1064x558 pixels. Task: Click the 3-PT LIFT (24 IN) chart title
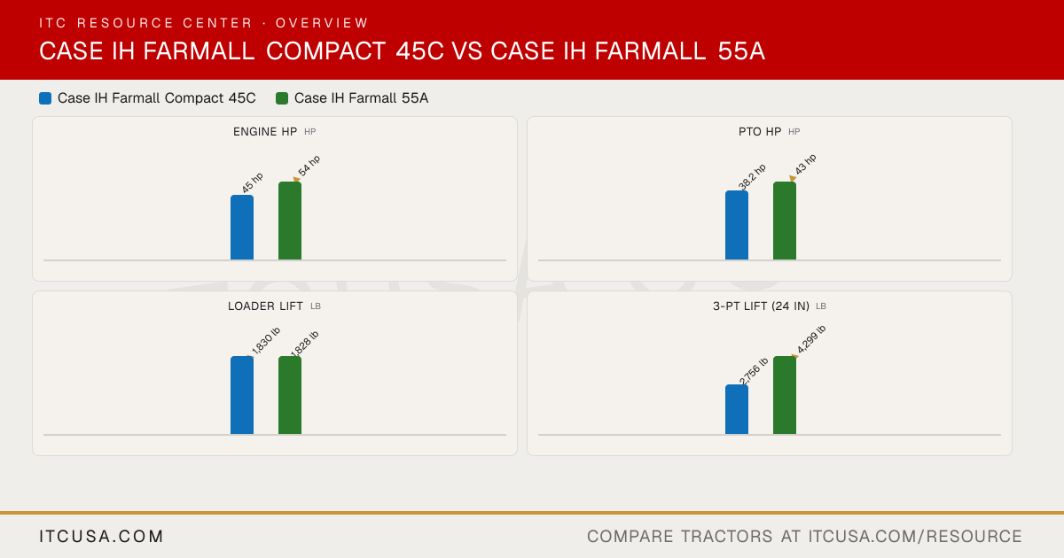761,306
